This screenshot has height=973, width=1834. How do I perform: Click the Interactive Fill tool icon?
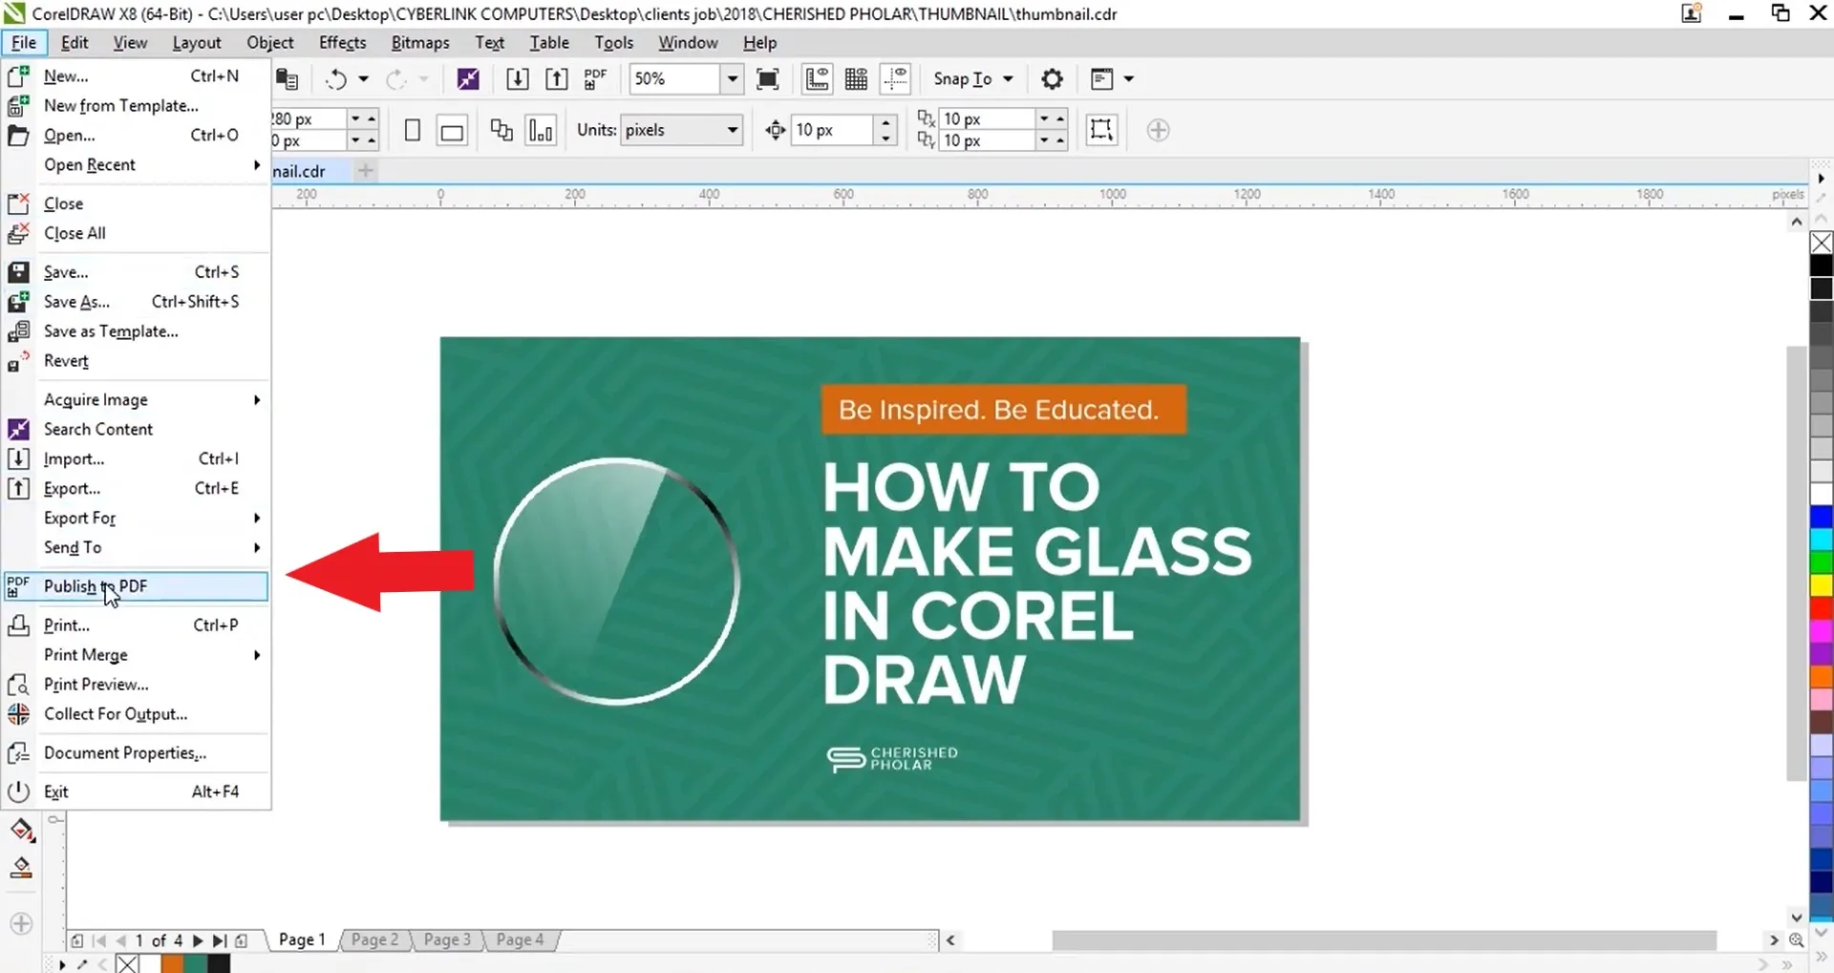tap(21, 867)
